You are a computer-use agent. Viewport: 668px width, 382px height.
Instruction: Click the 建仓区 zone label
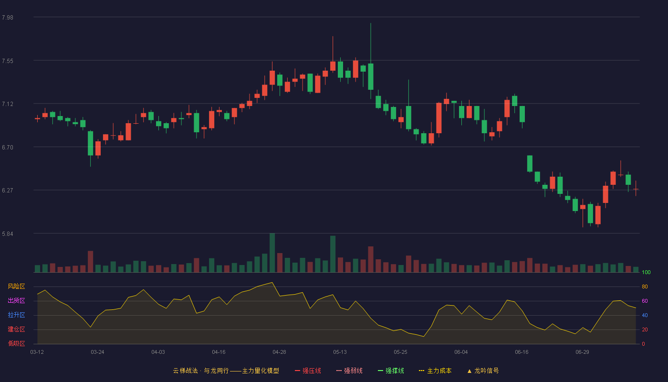(16, 329)
